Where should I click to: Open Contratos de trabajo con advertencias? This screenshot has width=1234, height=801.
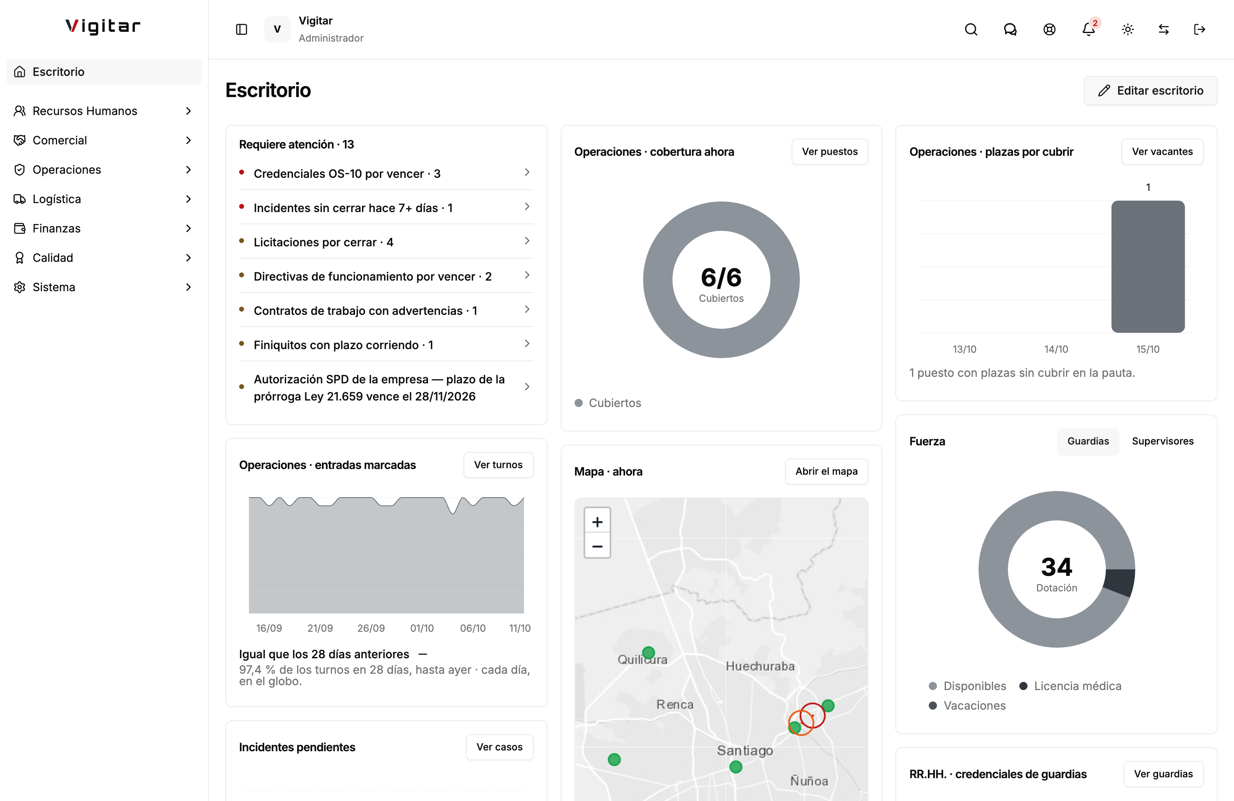386,310
